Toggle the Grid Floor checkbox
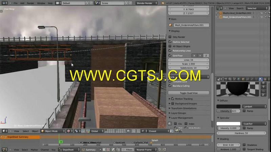 [170, 55]
